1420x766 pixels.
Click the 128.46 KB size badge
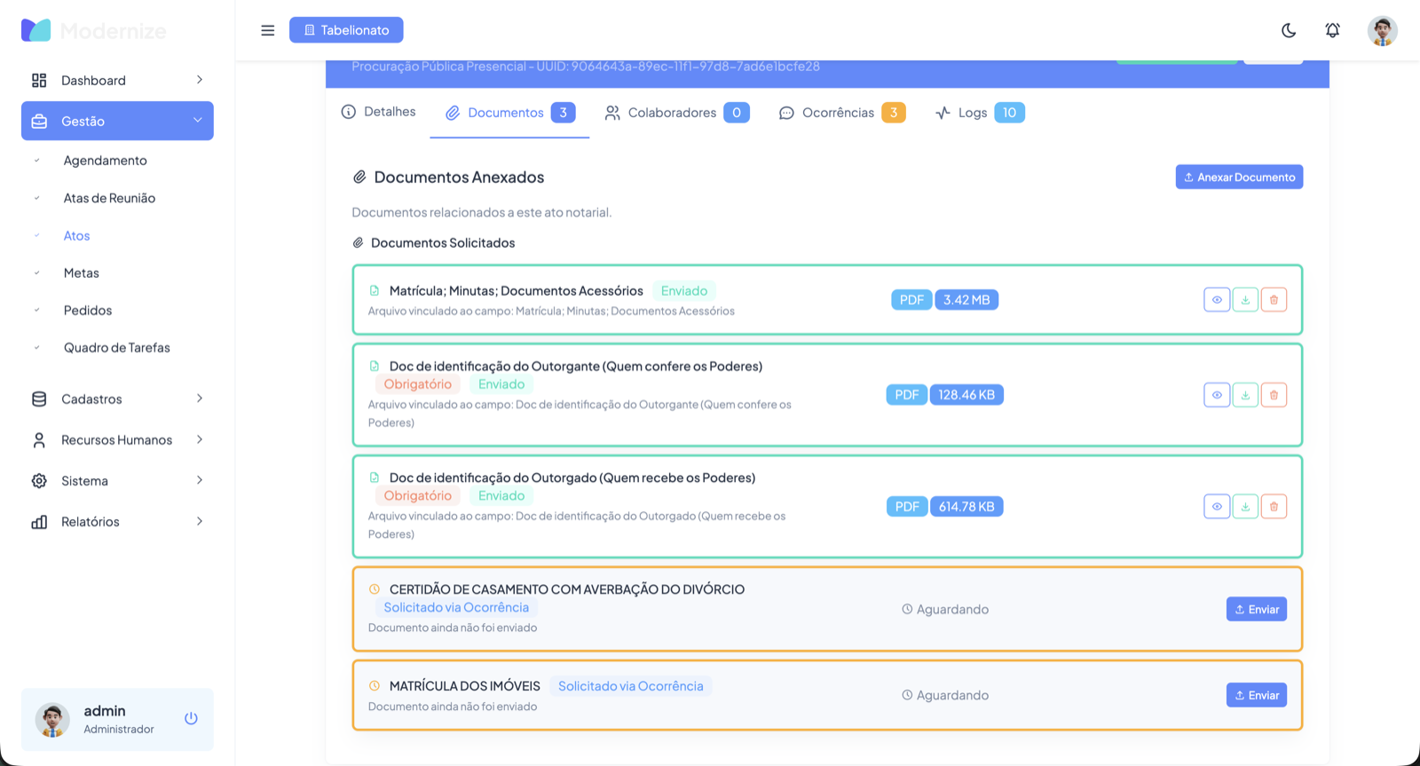pyautogui.click(x=966, y=395)
